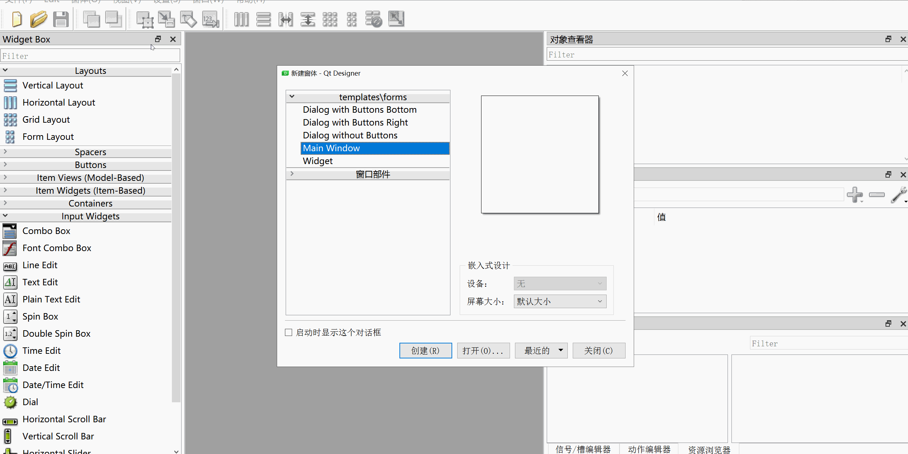Click the 打开(O)... open button
Image resolution: width=908 pixels, height=454 pixels.
483,351
